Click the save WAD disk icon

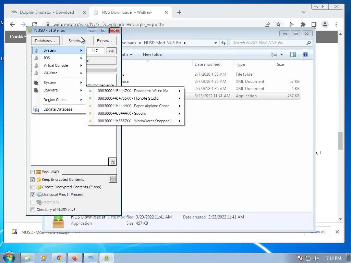[x=113, y=179]
